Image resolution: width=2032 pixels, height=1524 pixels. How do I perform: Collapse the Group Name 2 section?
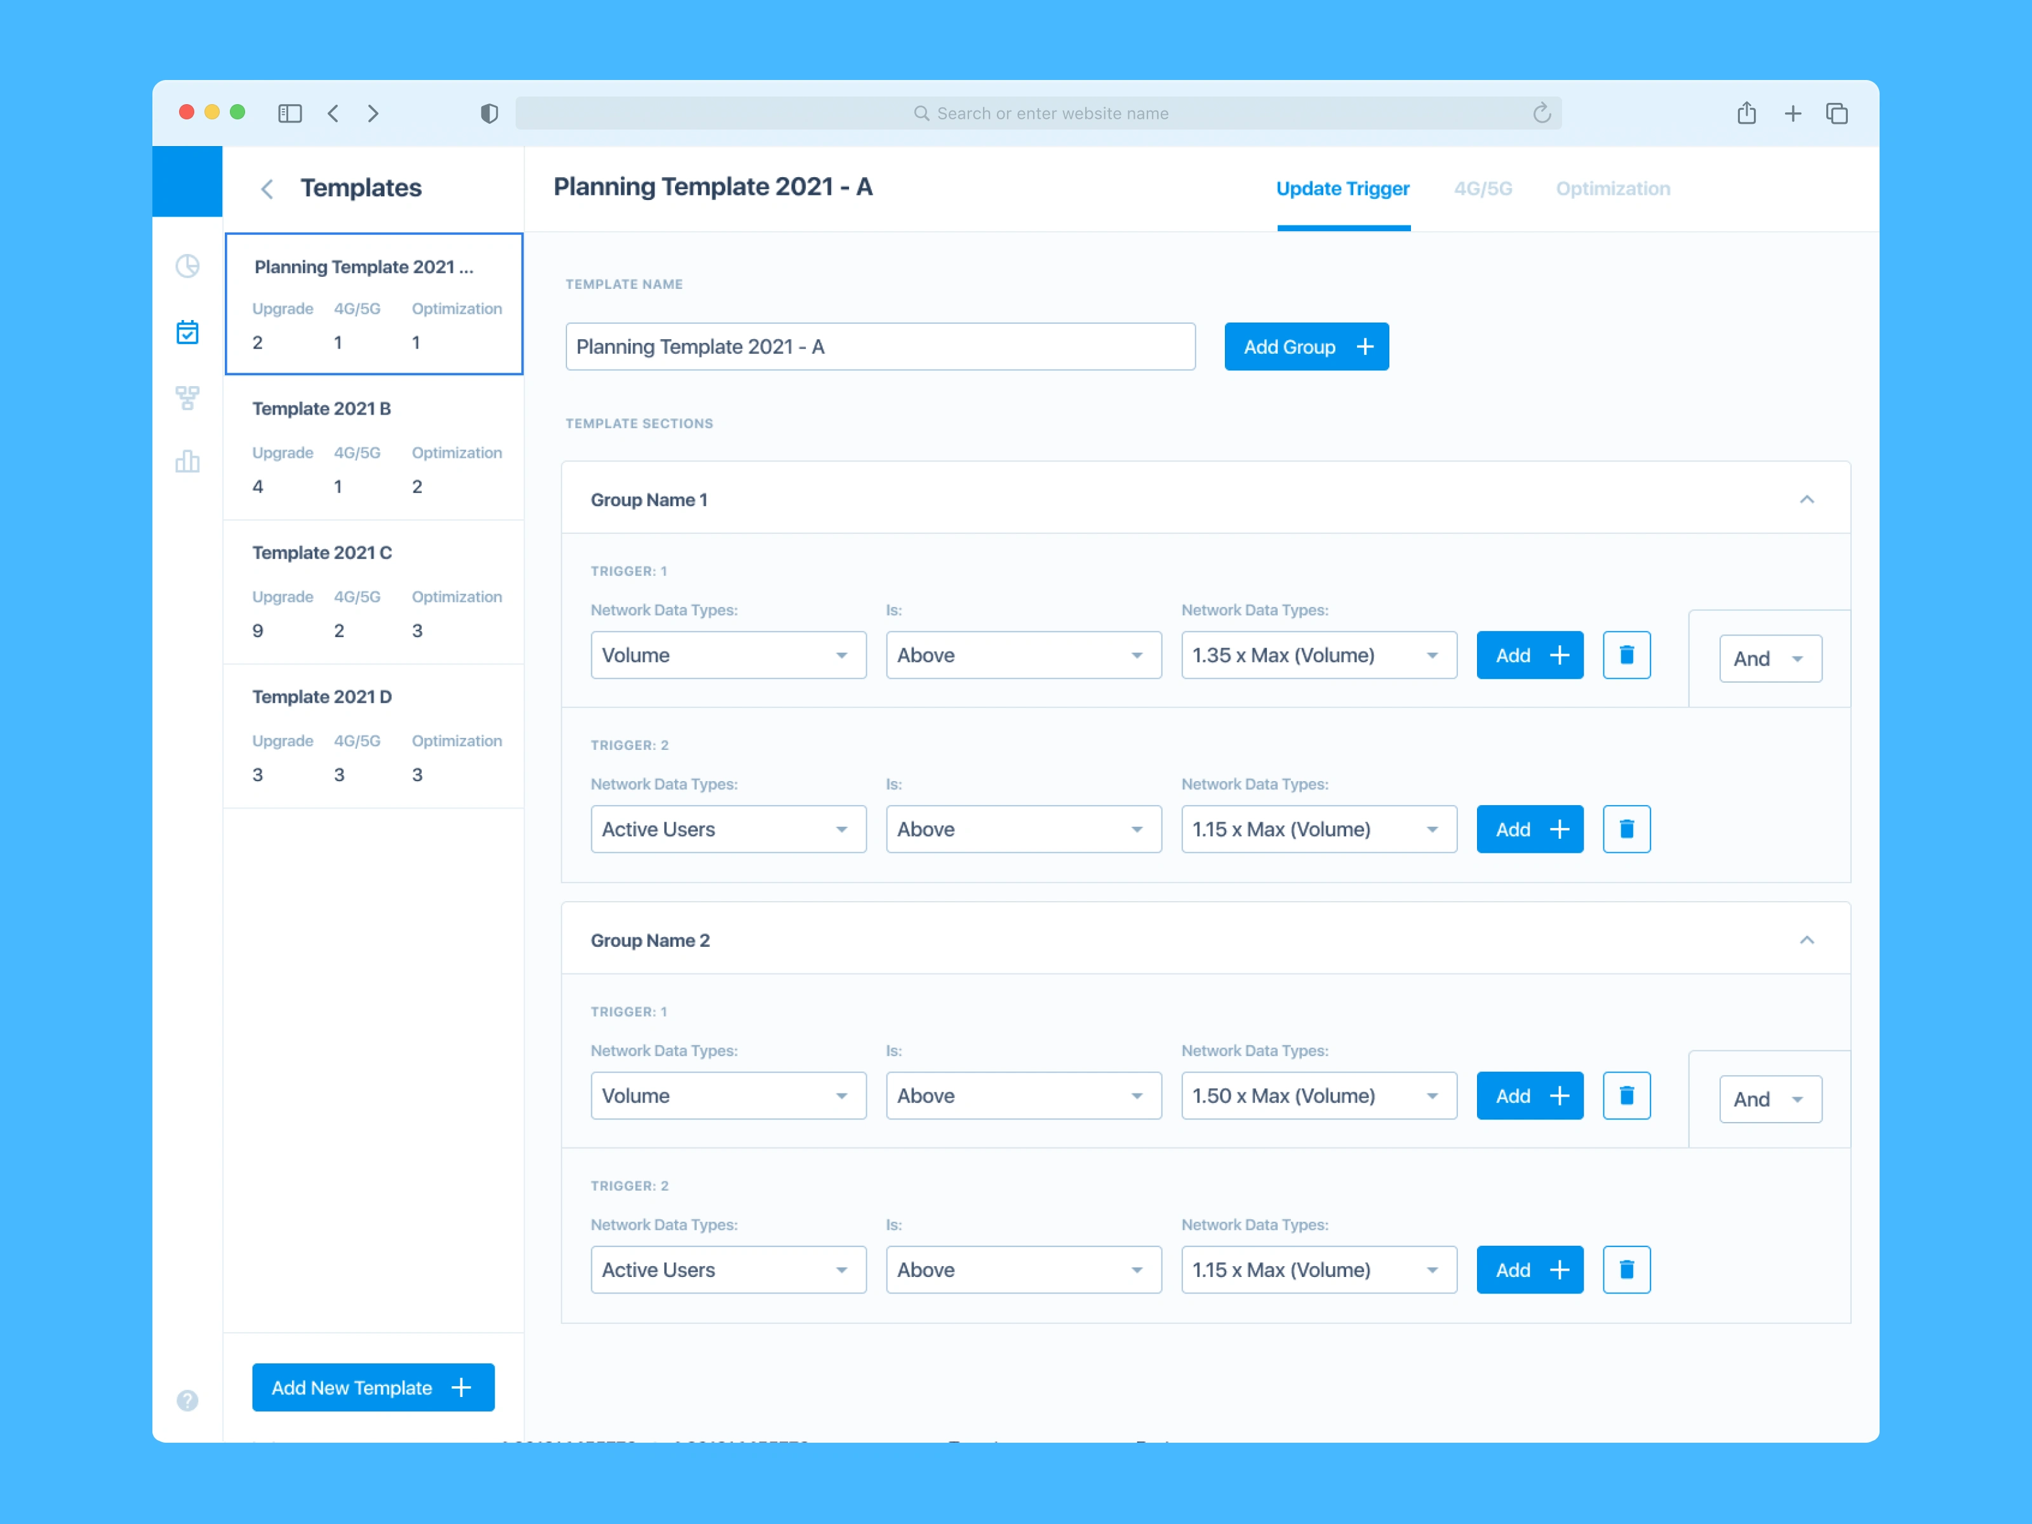[x=1806, y=940]
